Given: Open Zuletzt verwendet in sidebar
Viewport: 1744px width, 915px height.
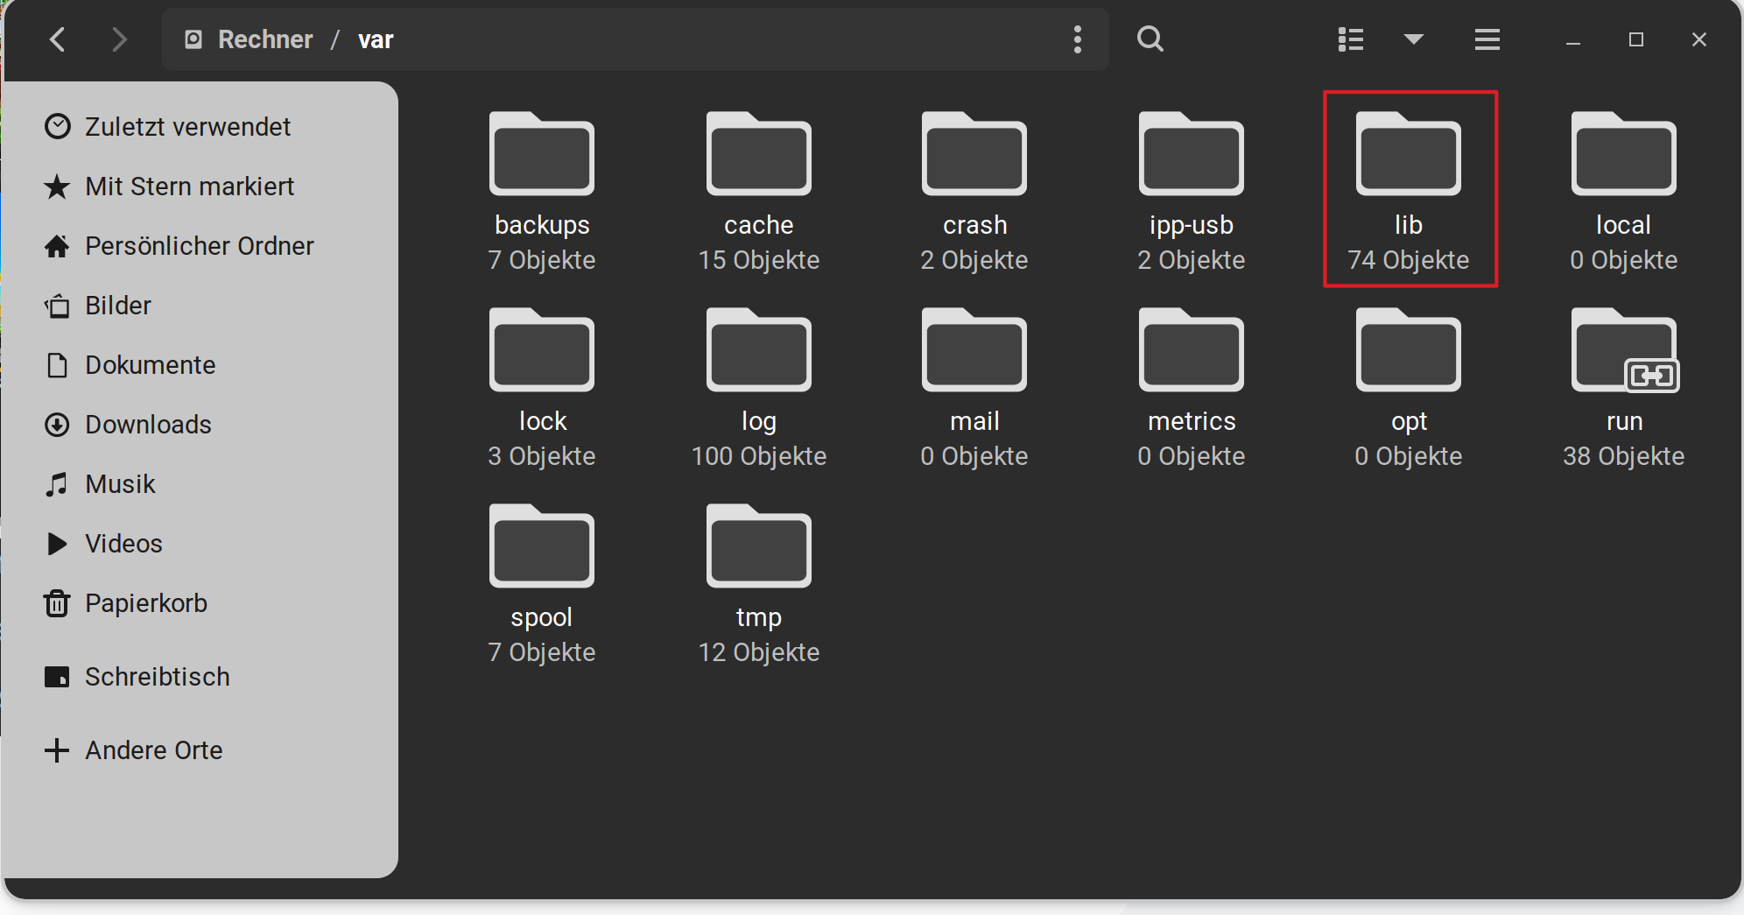Looking at the screenshot, I should tap(187, 127).
